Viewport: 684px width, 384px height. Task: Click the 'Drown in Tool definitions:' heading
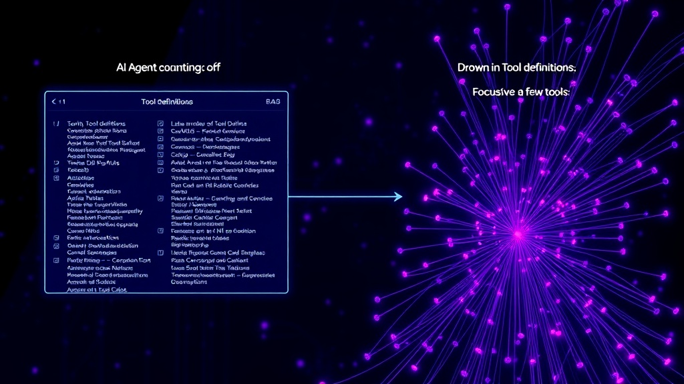tap(516, 67)
